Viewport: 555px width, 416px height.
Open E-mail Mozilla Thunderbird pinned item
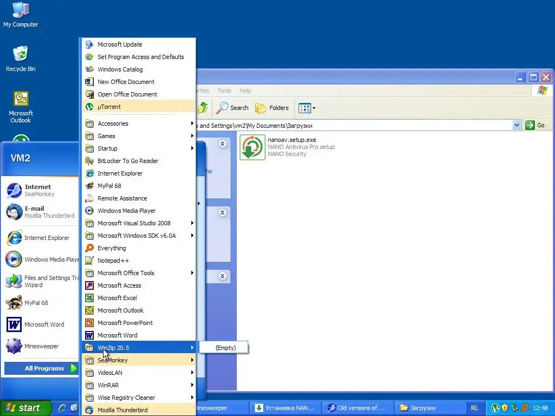pyautogui.click(x=41, y=212)
